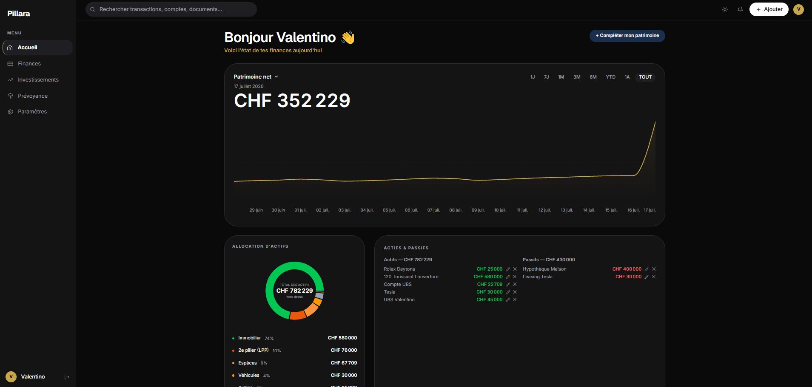Select the 7J time range
The width and height of the screenshot is (812, 387).
(x=546, y=77)
